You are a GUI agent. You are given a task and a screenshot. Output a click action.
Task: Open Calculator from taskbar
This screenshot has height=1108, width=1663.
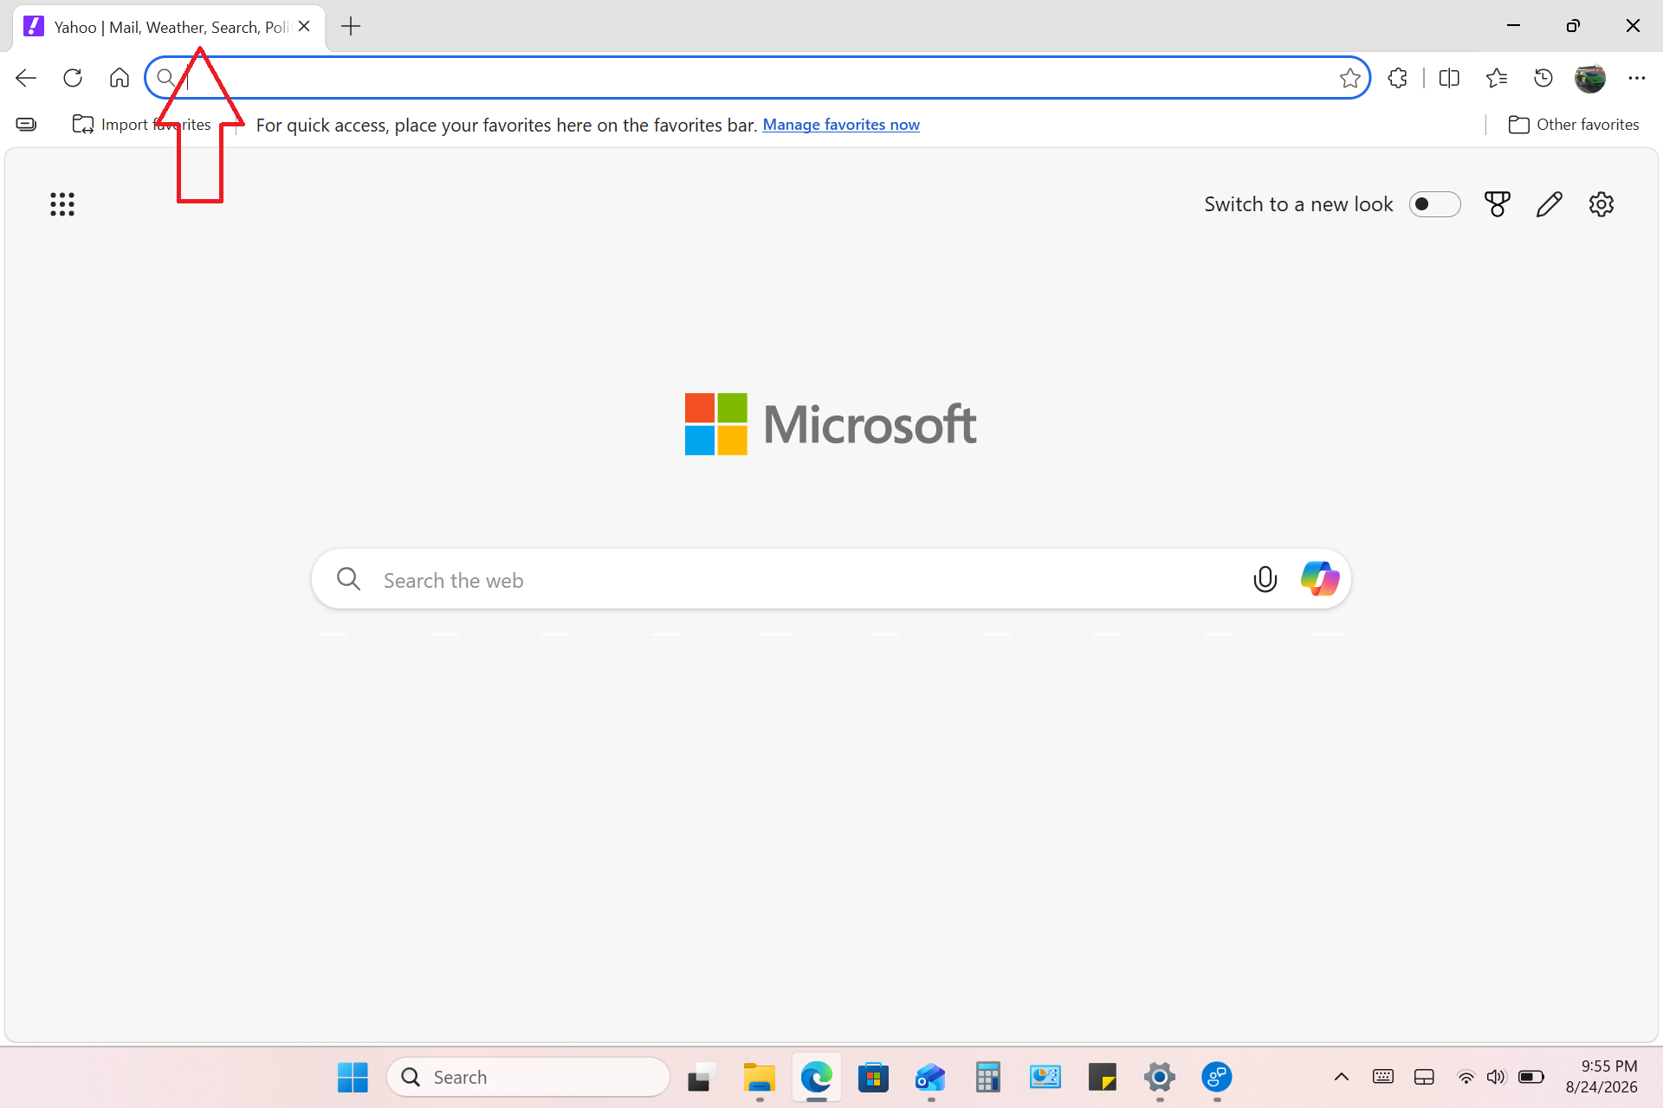pos(988,1078)
